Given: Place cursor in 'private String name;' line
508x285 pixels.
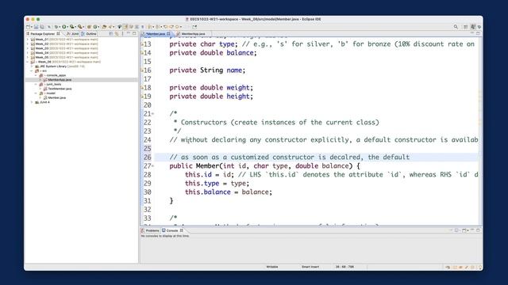Looking at the screenshot, I should pos(207,70).
